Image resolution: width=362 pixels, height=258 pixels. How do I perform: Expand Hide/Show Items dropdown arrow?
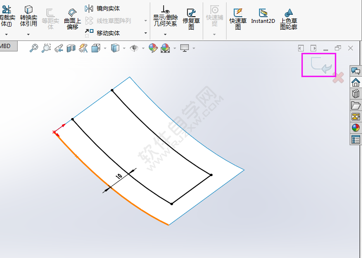[x=143, y=48]
